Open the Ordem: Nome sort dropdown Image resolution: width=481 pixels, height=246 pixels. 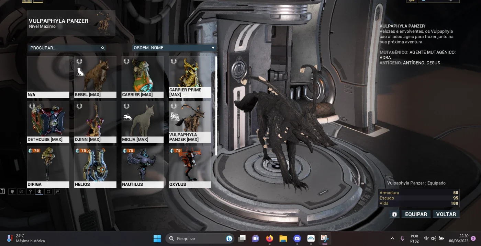175,48
